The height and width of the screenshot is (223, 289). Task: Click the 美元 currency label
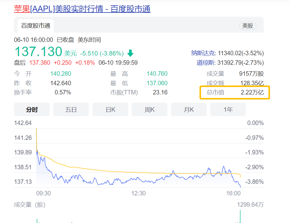[x=70, y=53]
